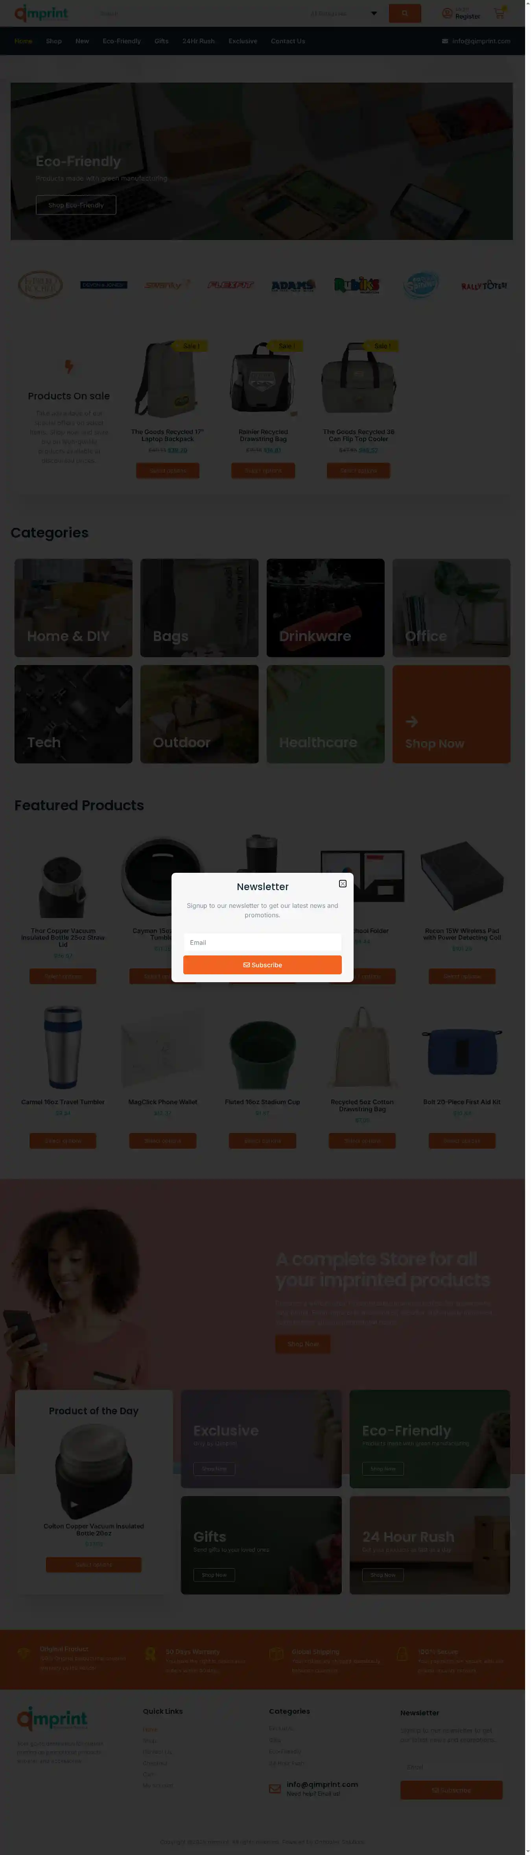Image resolution: width=531 pixels, height=1855 pixels.
Task: Click Shop Eco-Friendly banner button
Action: point(76,205)
